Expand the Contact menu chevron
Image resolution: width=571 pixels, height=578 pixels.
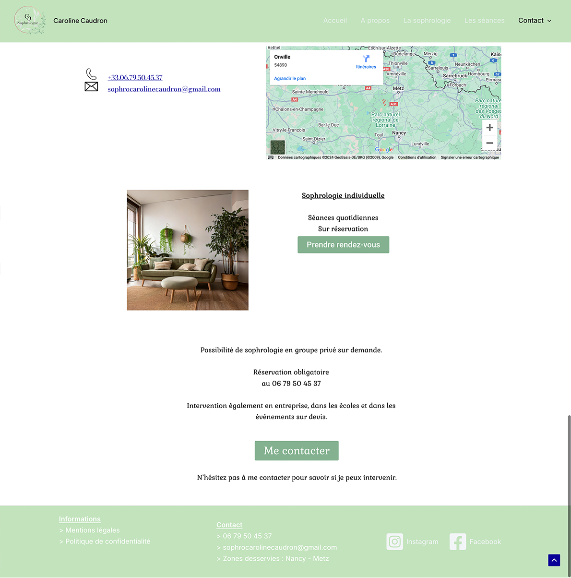(549, 21)
